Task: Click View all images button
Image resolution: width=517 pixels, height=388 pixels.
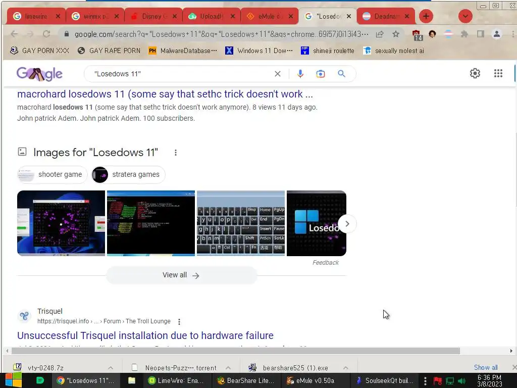Action: [181, 275]
